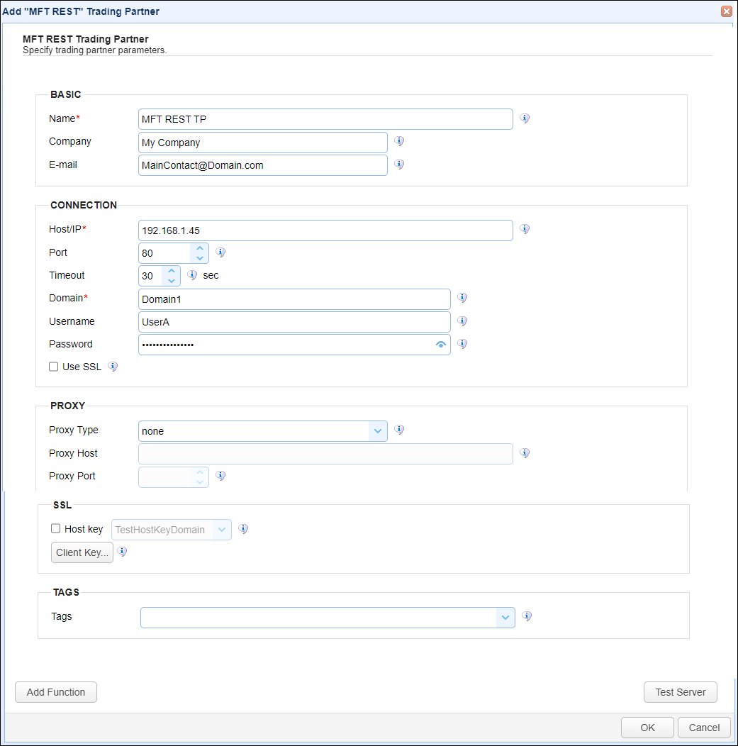Expand the Tags dropdown list

click(505, 618)
